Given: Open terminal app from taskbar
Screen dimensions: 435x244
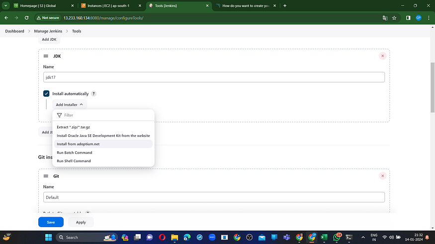Looking at the screenshot, I should [x=349, y=238].
